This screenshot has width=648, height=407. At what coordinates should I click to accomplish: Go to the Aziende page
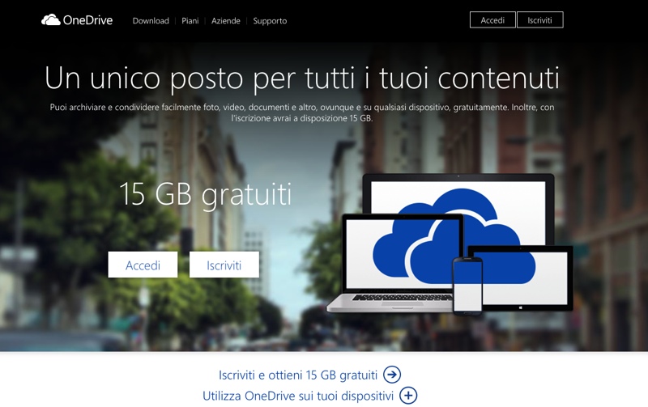tap(226, 21)
